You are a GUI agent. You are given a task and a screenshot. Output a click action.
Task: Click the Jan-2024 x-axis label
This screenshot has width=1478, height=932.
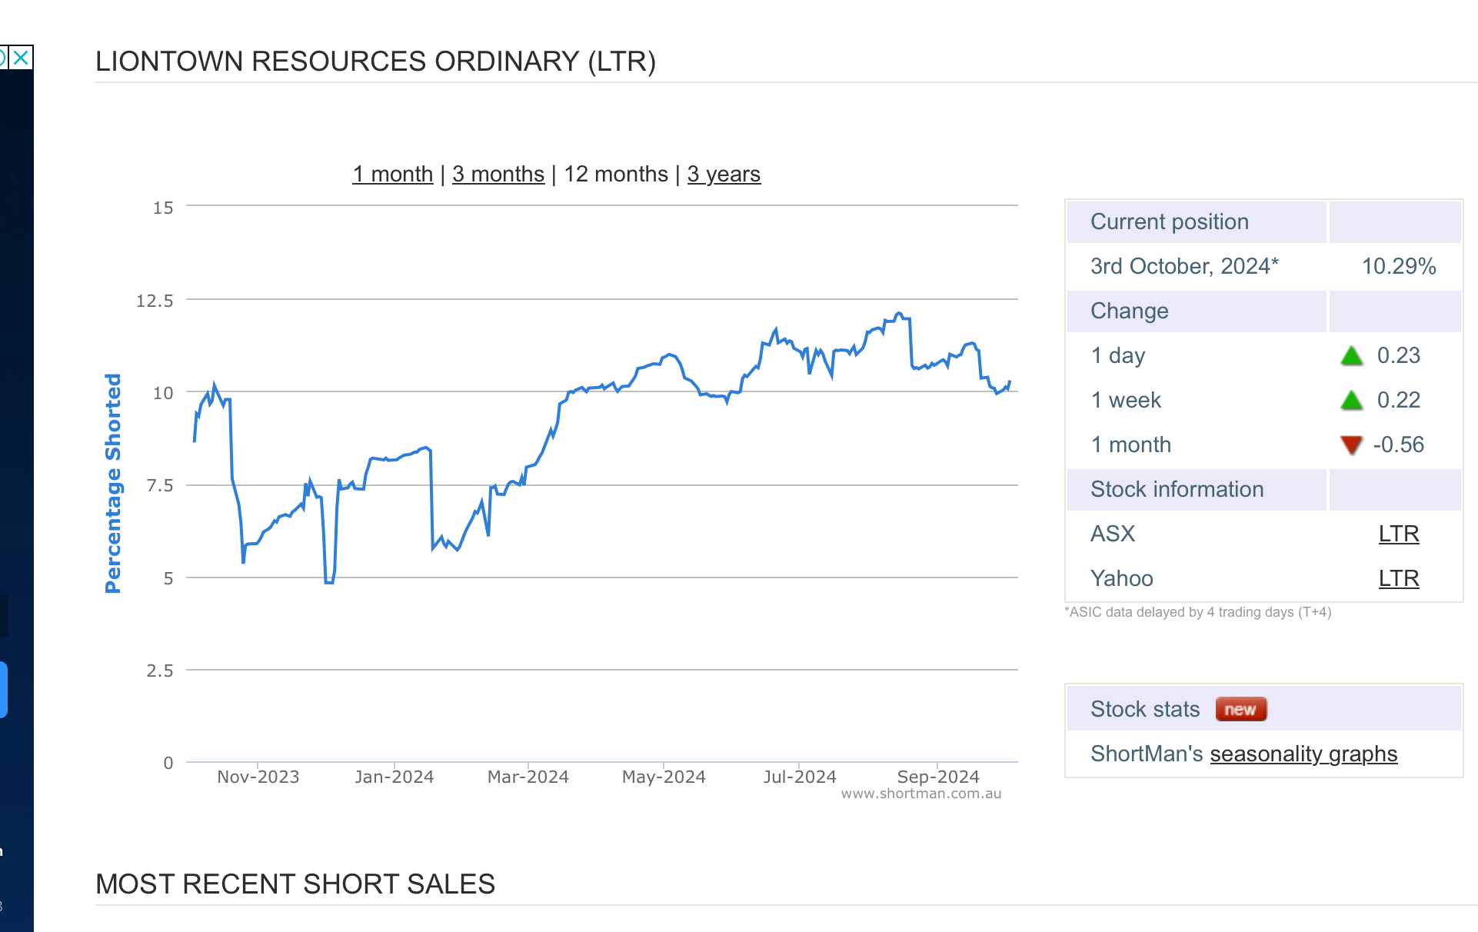(x=394, y=777)
